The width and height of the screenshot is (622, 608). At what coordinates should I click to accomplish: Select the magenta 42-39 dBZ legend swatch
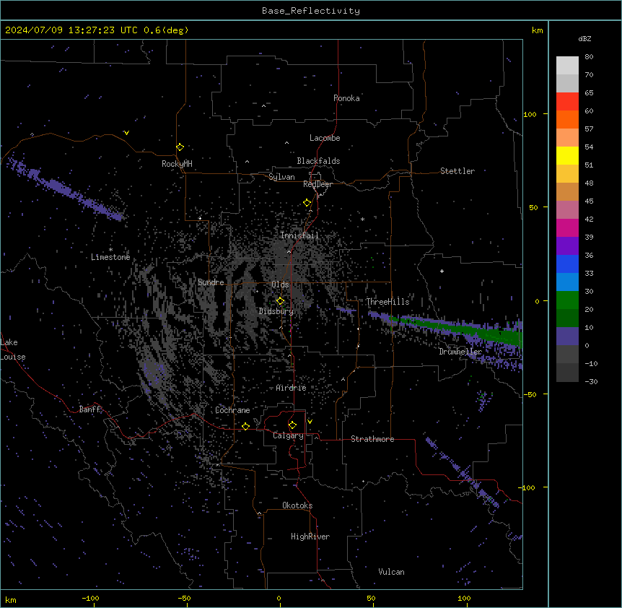pyautogui.click(x=567, y=227)
